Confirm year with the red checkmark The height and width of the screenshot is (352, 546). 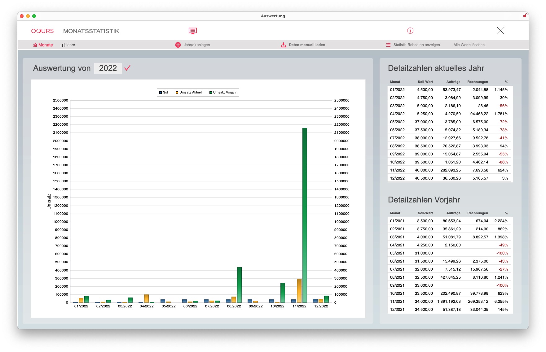pyautogui.click(x=127, y=68)
